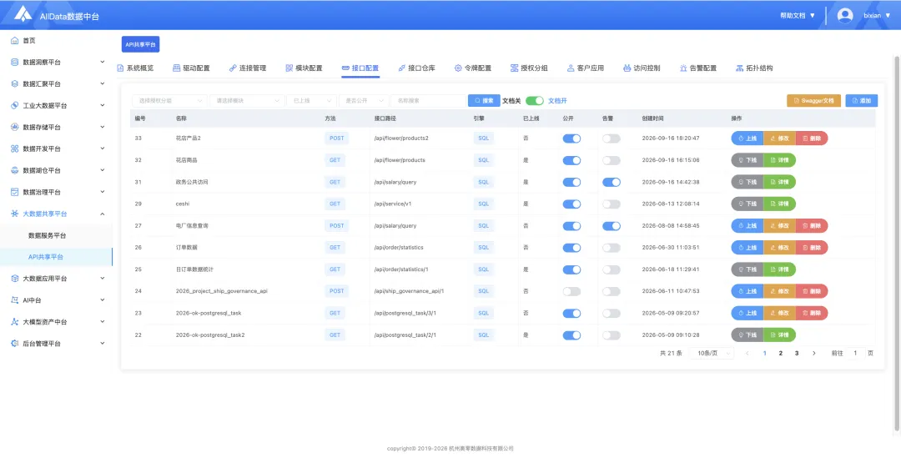The width and height of the screenshot is (901, 458).
Task: Open the 帮助文档 dropdown
Action: [798, 16]
